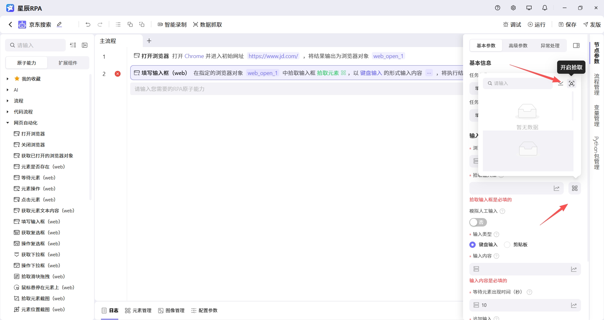This screenshot has height=320, width=604.
Task: Select the 键盘输入 radio button
Action: coord(473,244)
